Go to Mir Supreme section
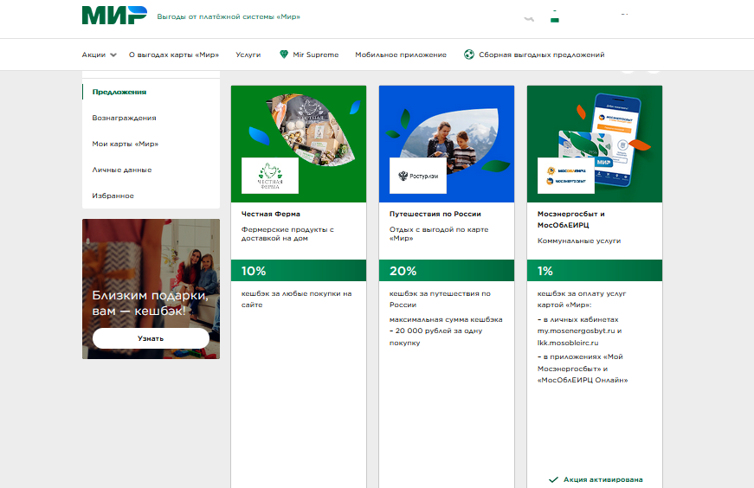754x488 pixels. (x=315, y=55)
